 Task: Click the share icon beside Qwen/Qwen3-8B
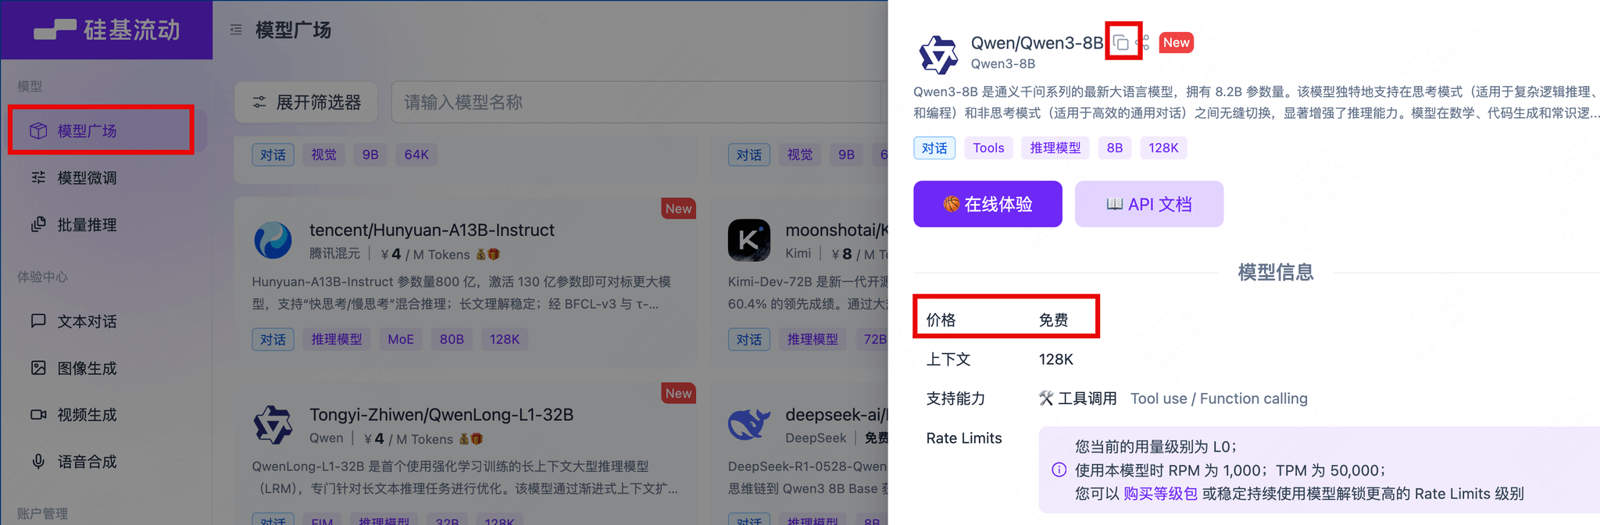point(1143,42)
